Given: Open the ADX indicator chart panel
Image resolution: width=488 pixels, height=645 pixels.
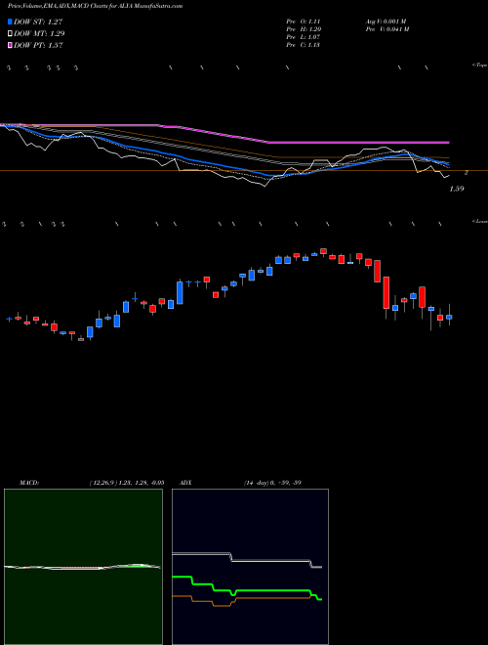Looking at the screenshot, I should click(251, 567).
